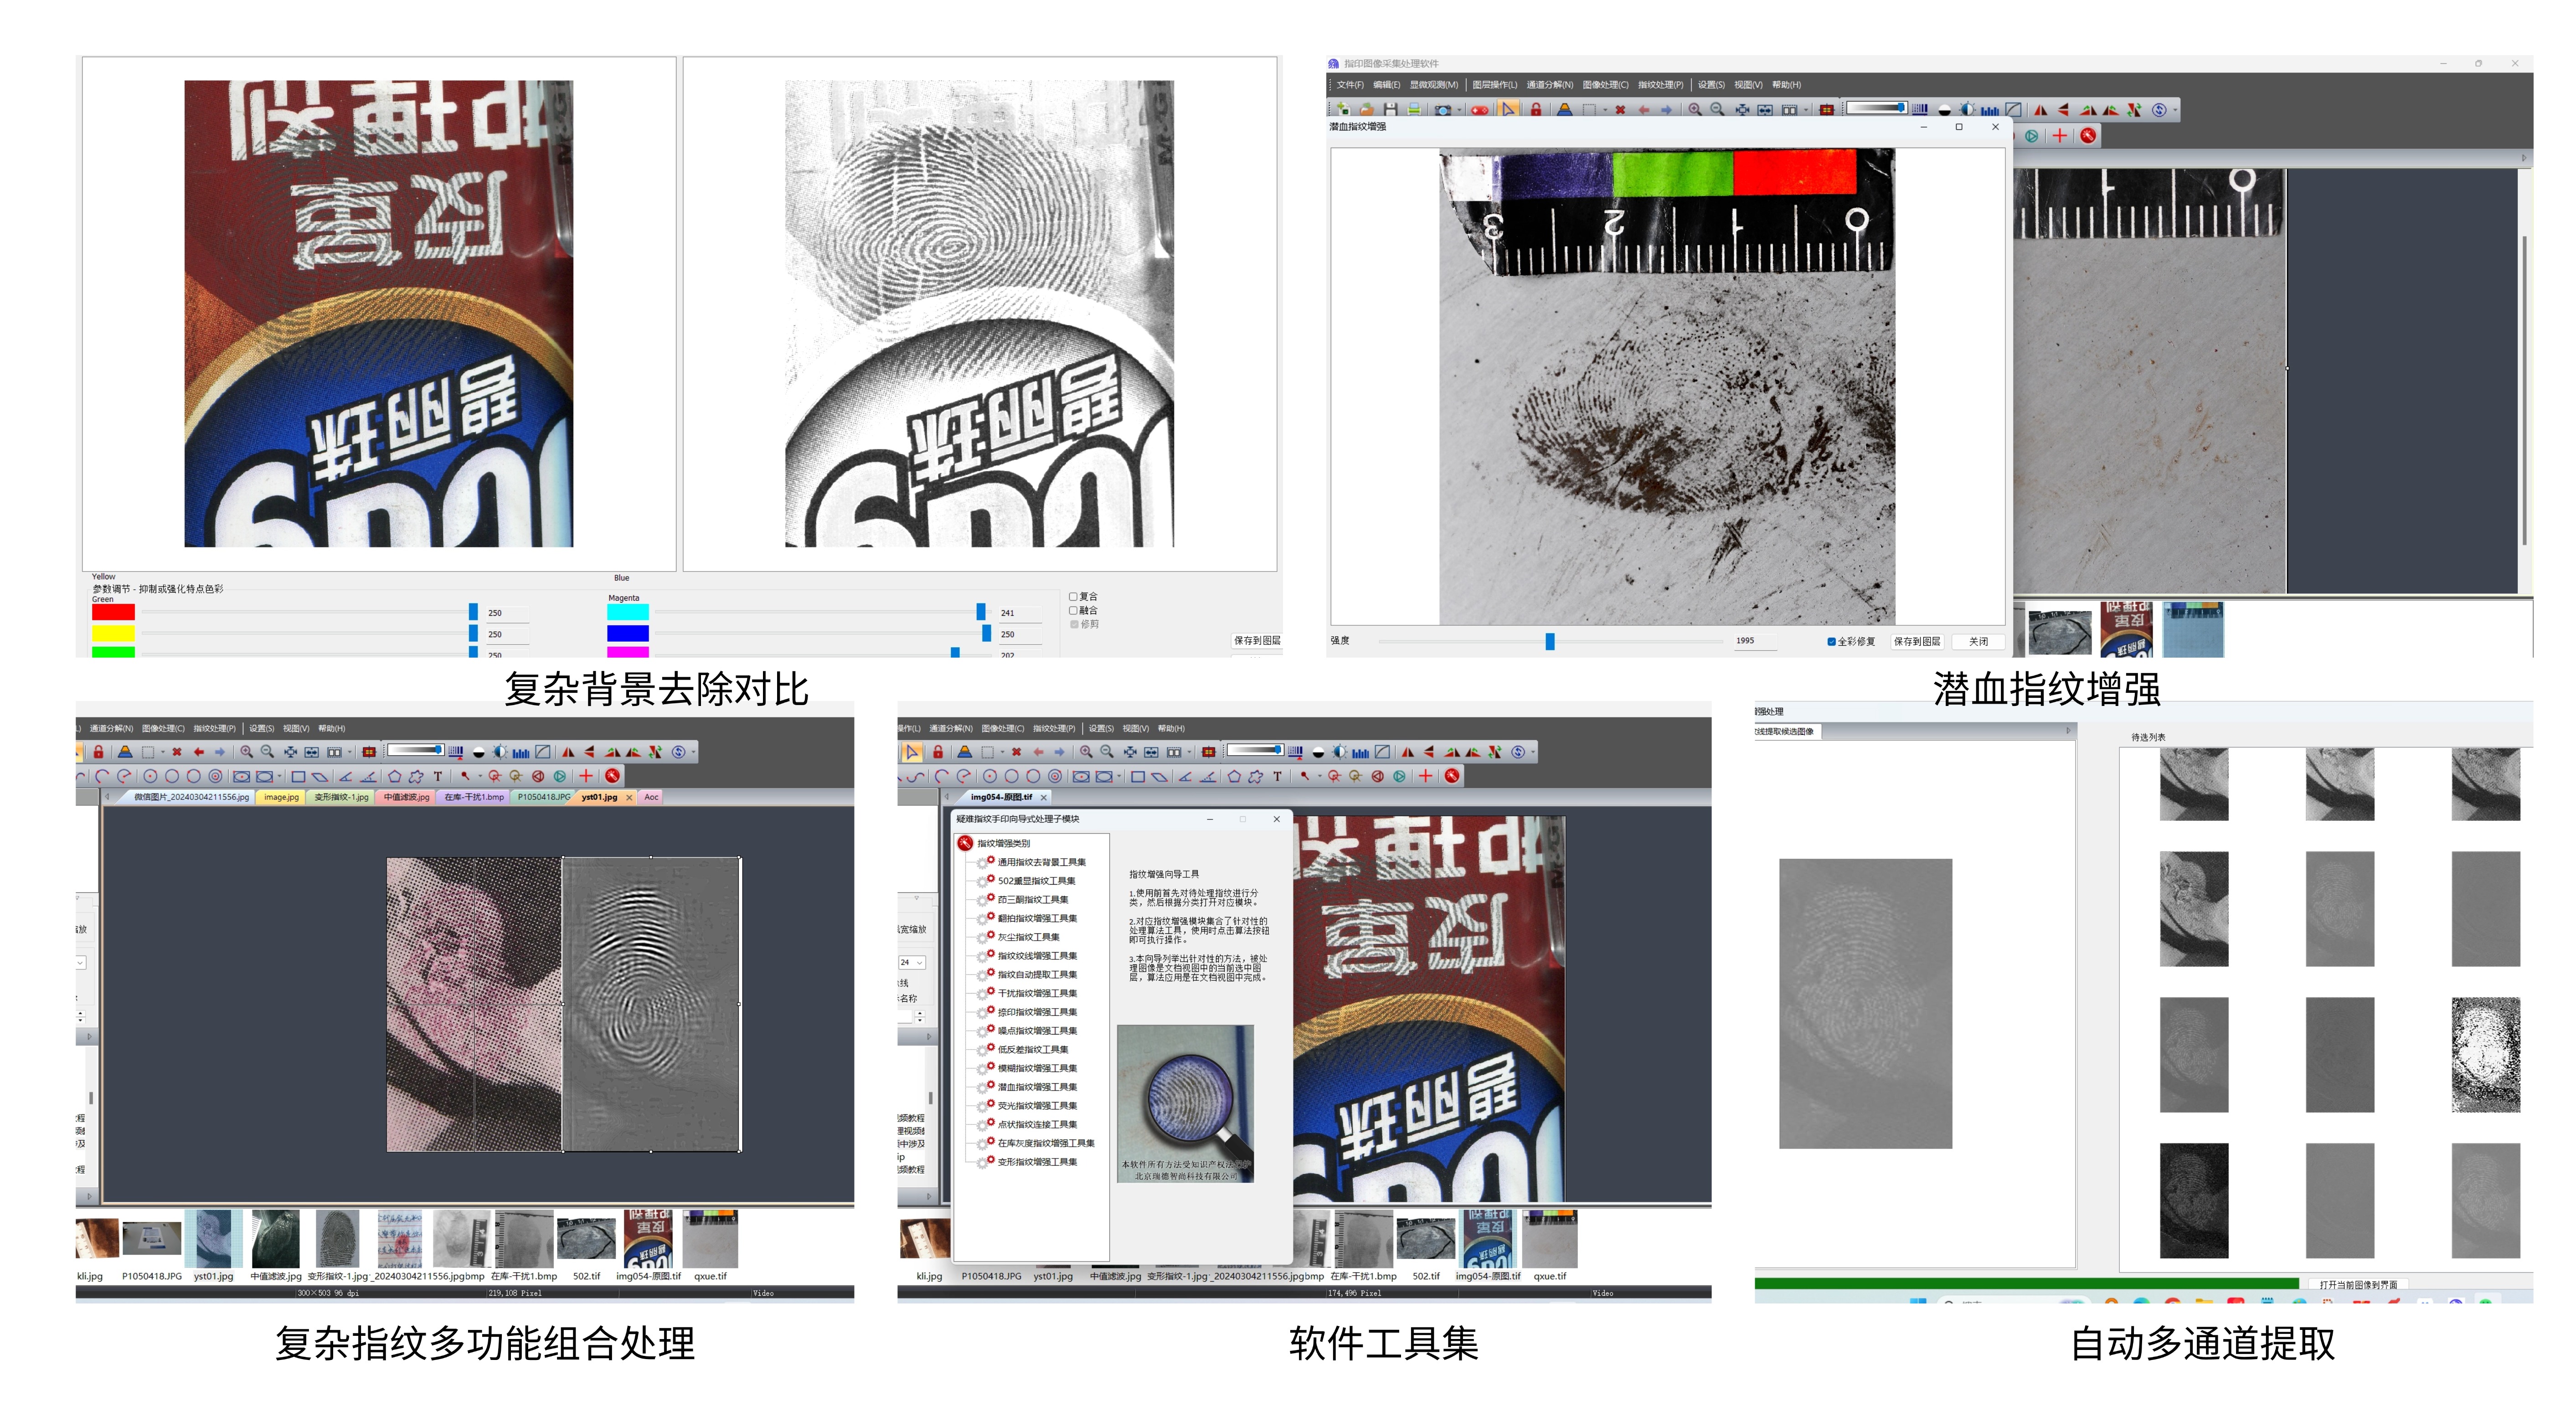Select the T text tool in 复杂指纹多功能组合处理 screenshot
Screen dimensions: 2576x1401
tap(437, 776)
